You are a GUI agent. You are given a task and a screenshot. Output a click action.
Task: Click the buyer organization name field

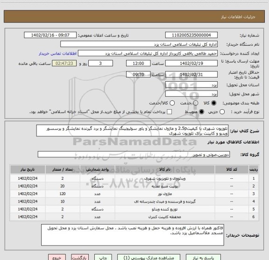pos(139,44)
